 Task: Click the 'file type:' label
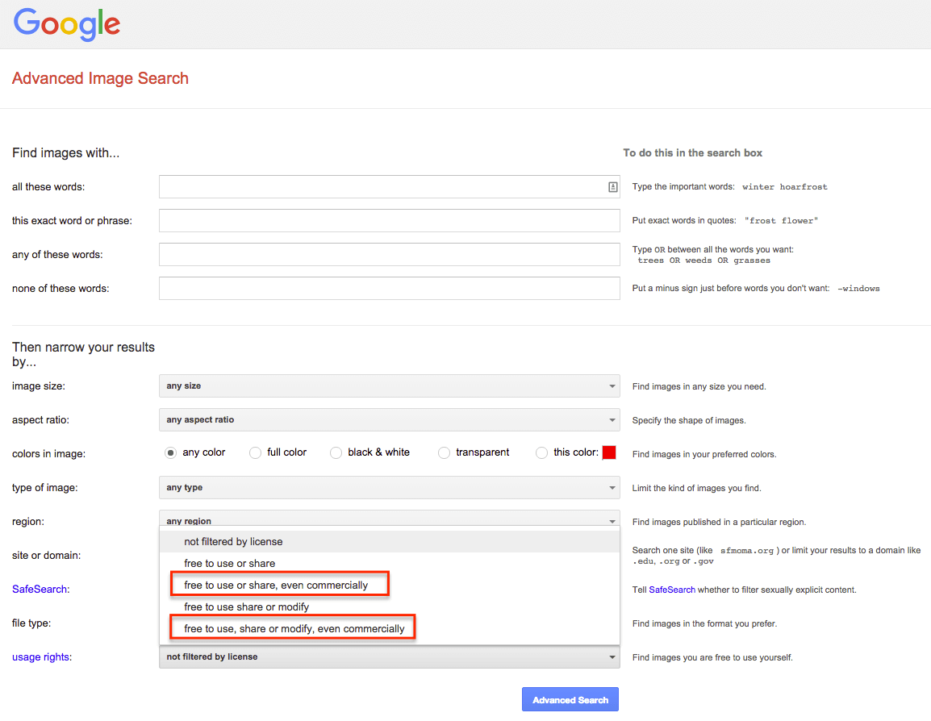pos(31,623)
